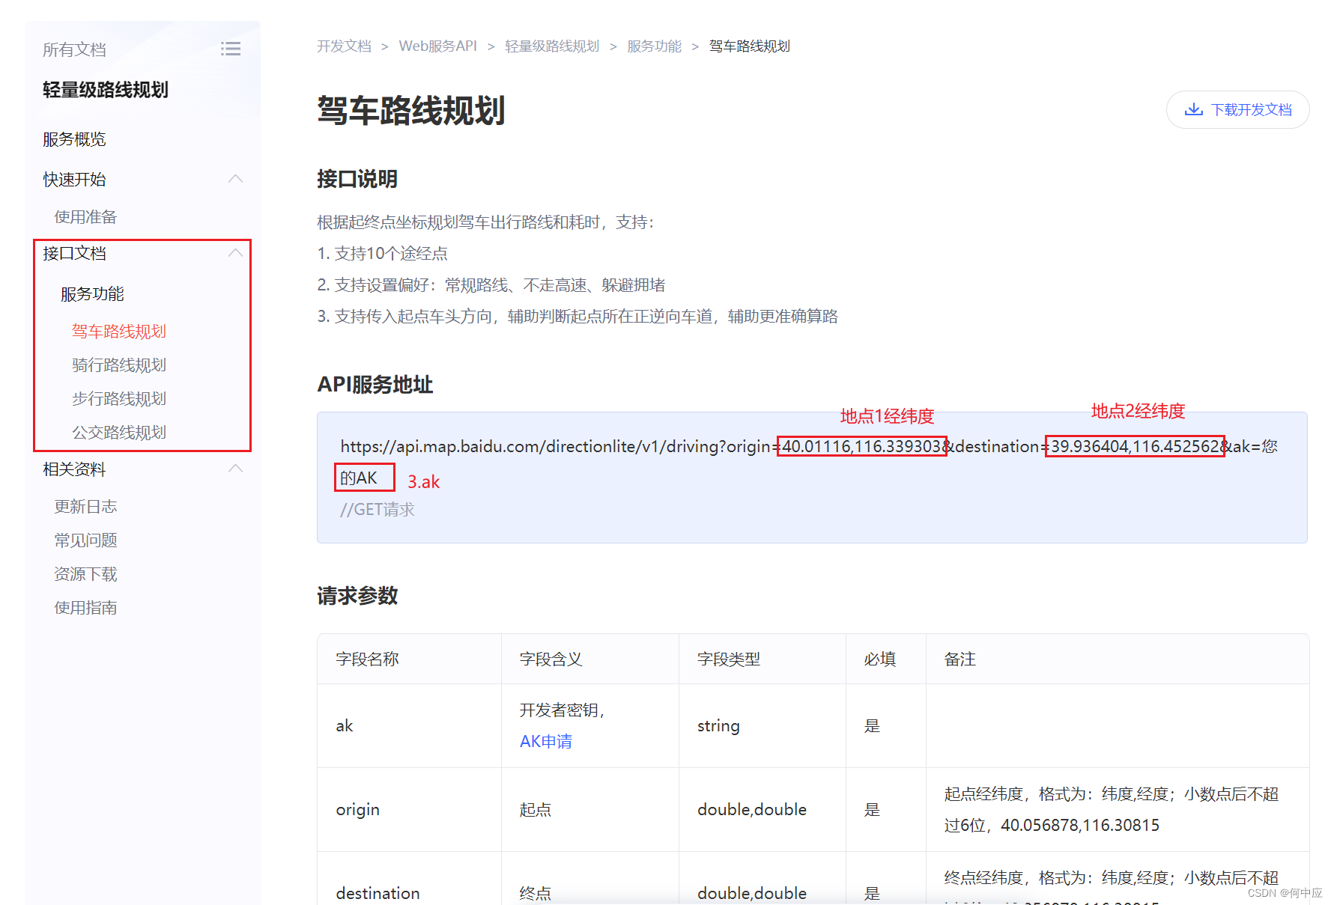1334x905 pixels.
Task: Select 接口文档 sidebar heading
Action: (x=74, y=253)
